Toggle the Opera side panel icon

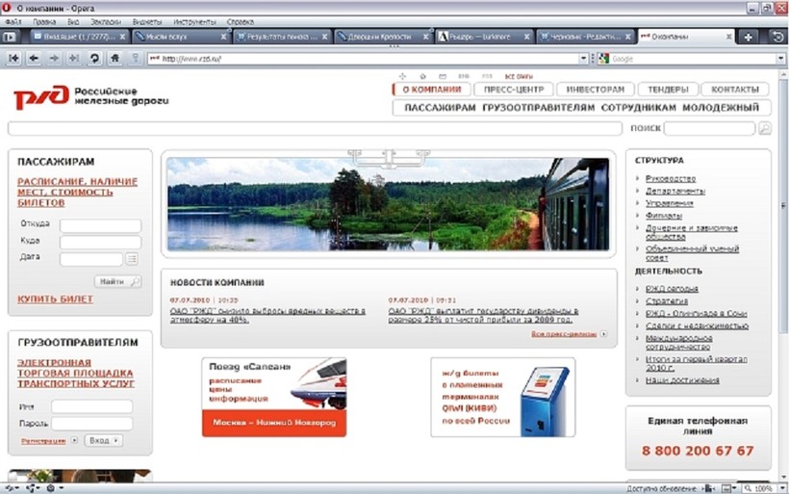(12, 37)
